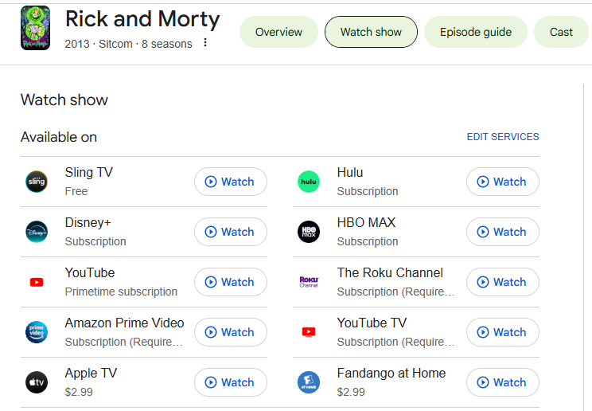Click Watch button for YouTube TV
592x411 pixels.
point(503,332)
